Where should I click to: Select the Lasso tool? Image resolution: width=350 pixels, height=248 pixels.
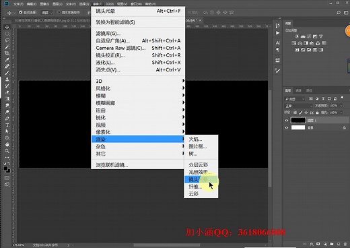tap(7, 40)
